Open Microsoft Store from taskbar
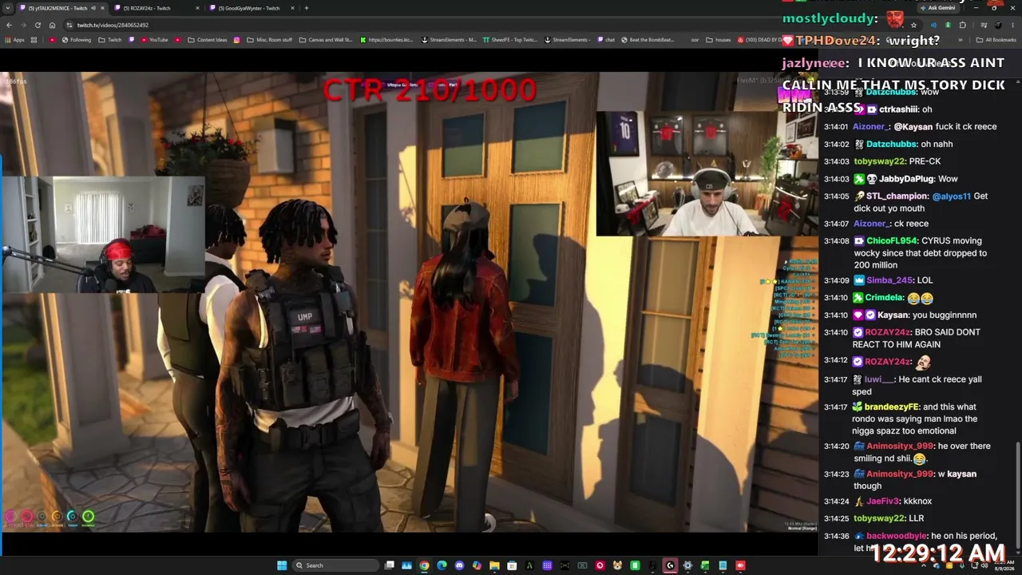Screen dimensions: 1022x575 (x=512, y=565)
